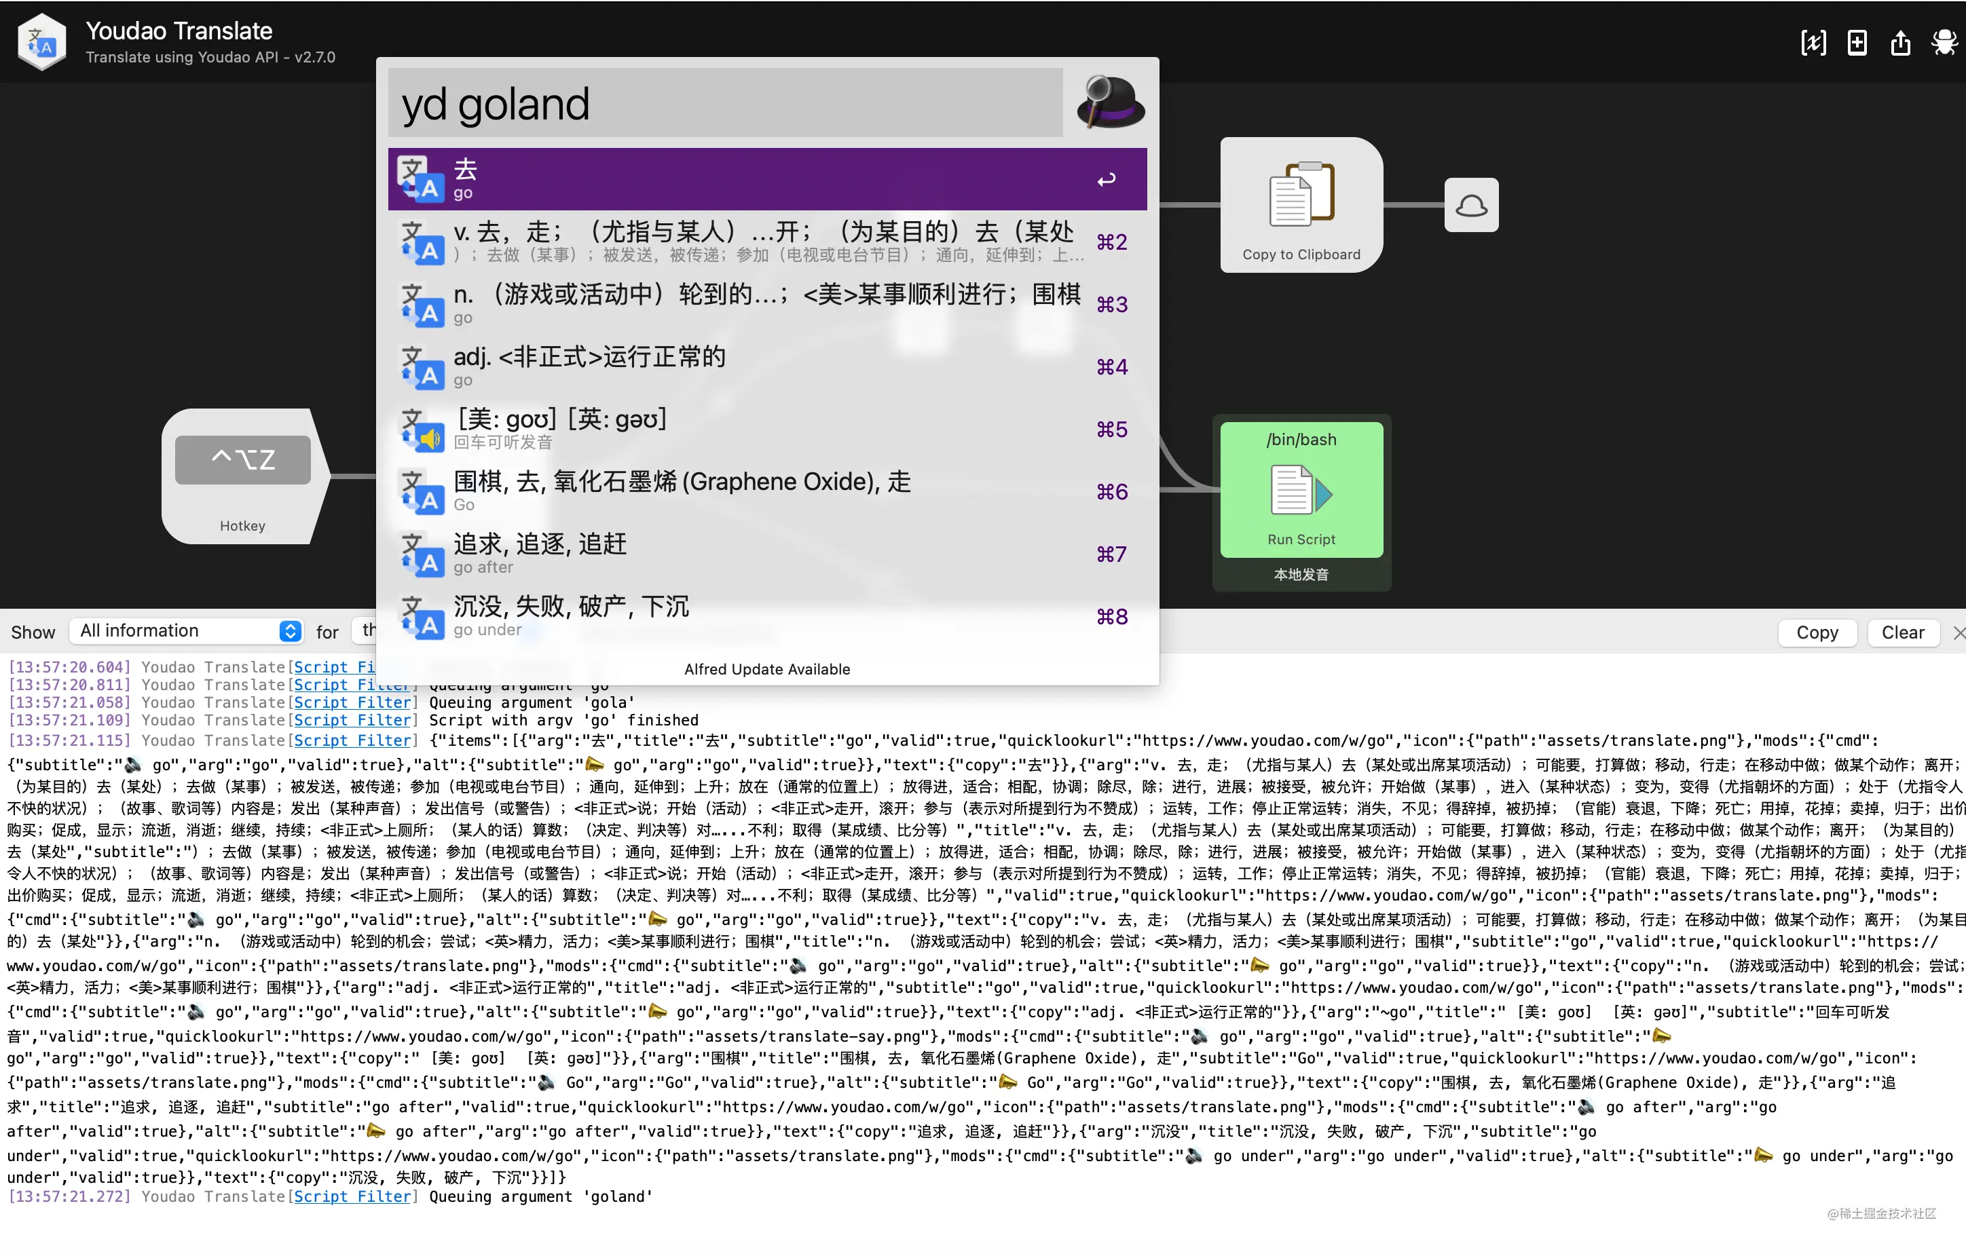Image resolution: width=1966 pixels, height=1250 pixels.
Task: Click the Clear log button
Action: click(1902, 632)
